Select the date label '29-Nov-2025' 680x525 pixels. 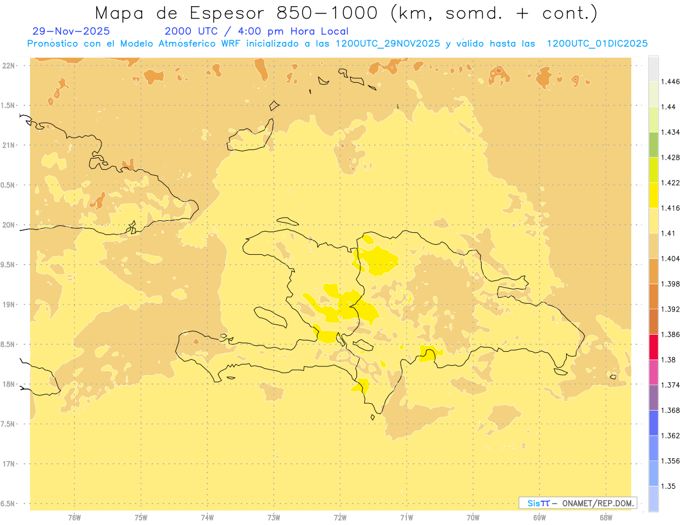point(71,32)
